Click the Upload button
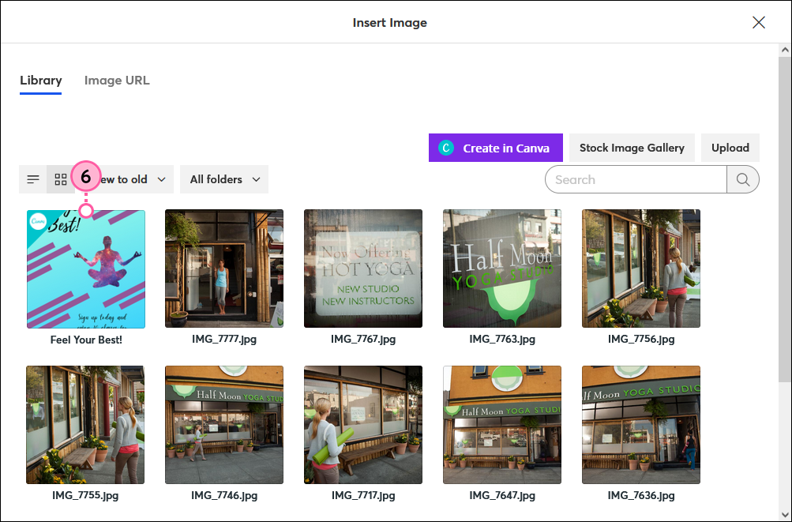Screen dimensions: 792x522 [730, 148]
